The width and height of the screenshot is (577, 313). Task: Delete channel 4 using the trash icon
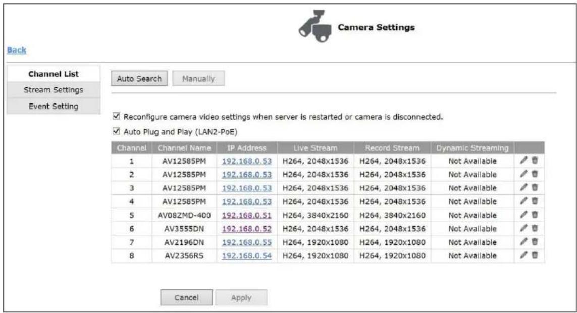pyautogui.click(x=535, y=201)
